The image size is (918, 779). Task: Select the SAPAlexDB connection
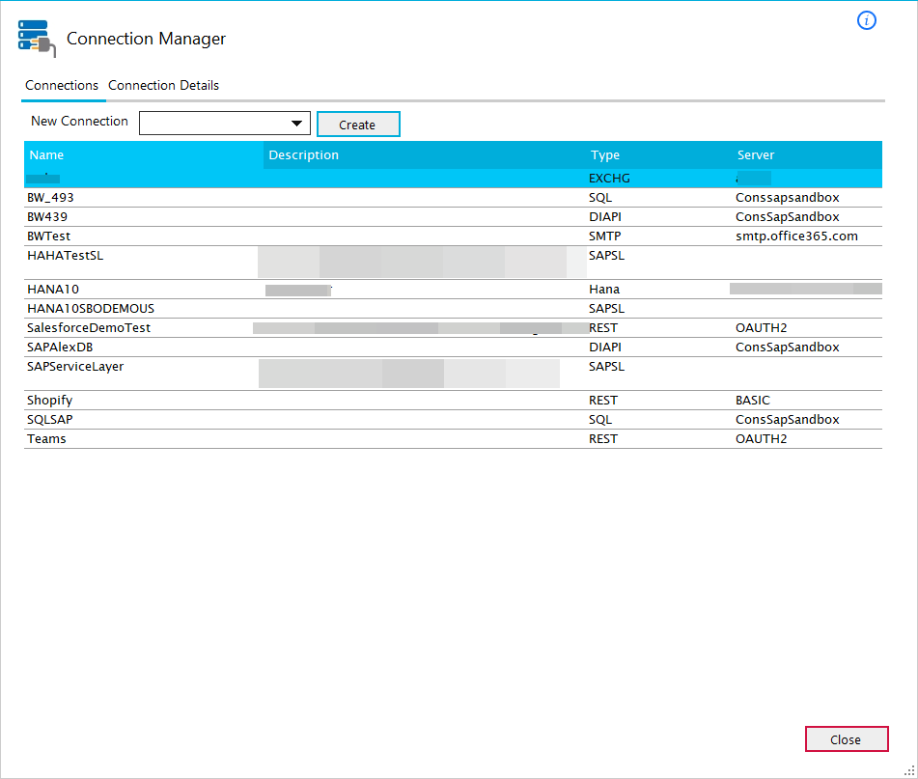453,348
